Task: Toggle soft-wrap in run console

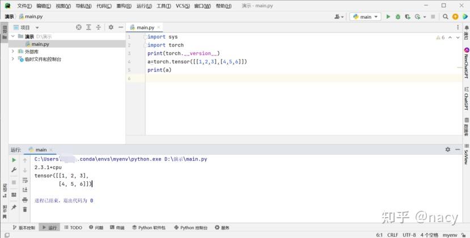Action: point(25,180)
